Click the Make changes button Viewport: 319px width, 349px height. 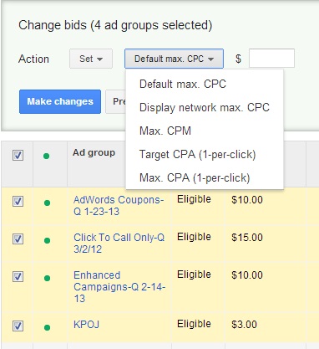coord(60,101)
